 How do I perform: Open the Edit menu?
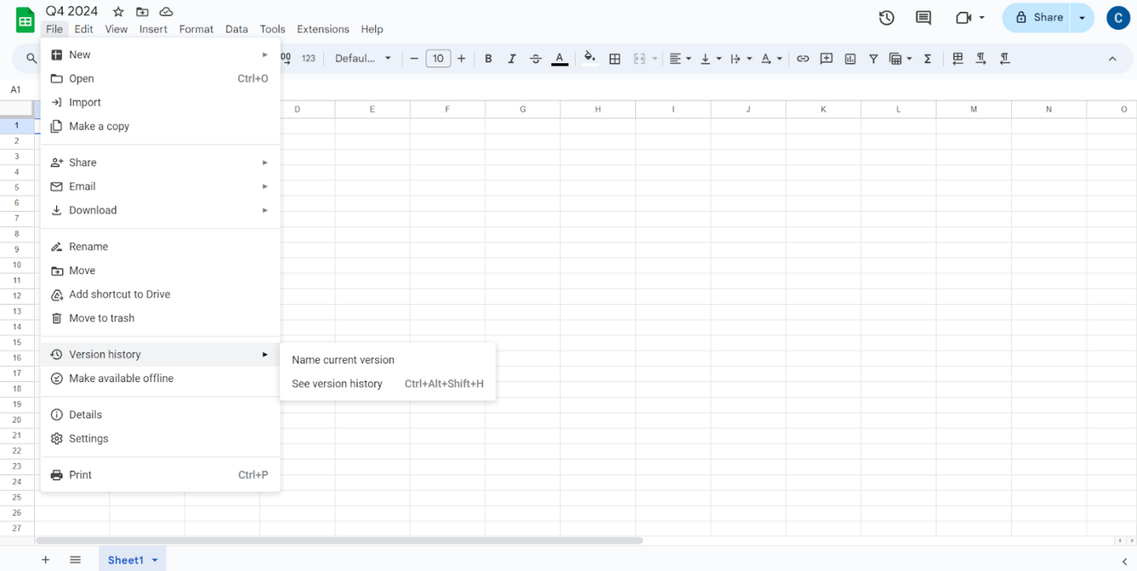coord(84,29)
